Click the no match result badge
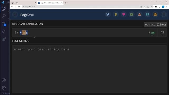The height and width of the screenshot is (95, 169). pos(155,25)
